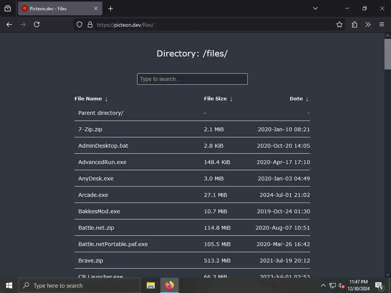Click the Firefox taskbar icon

pyautogui.click(x=169, y=285)
